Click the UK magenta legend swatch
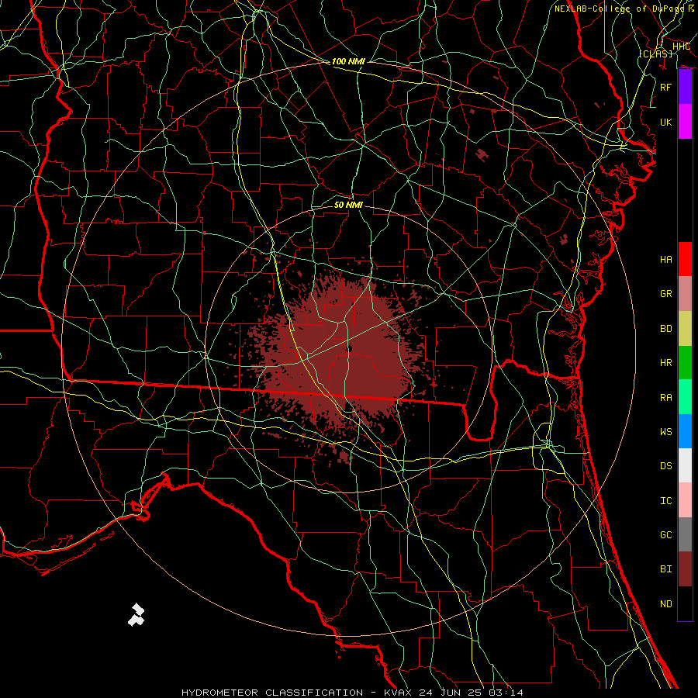This screenshot has height=698, width=698. pyautogui.click(x=685, y=122)
